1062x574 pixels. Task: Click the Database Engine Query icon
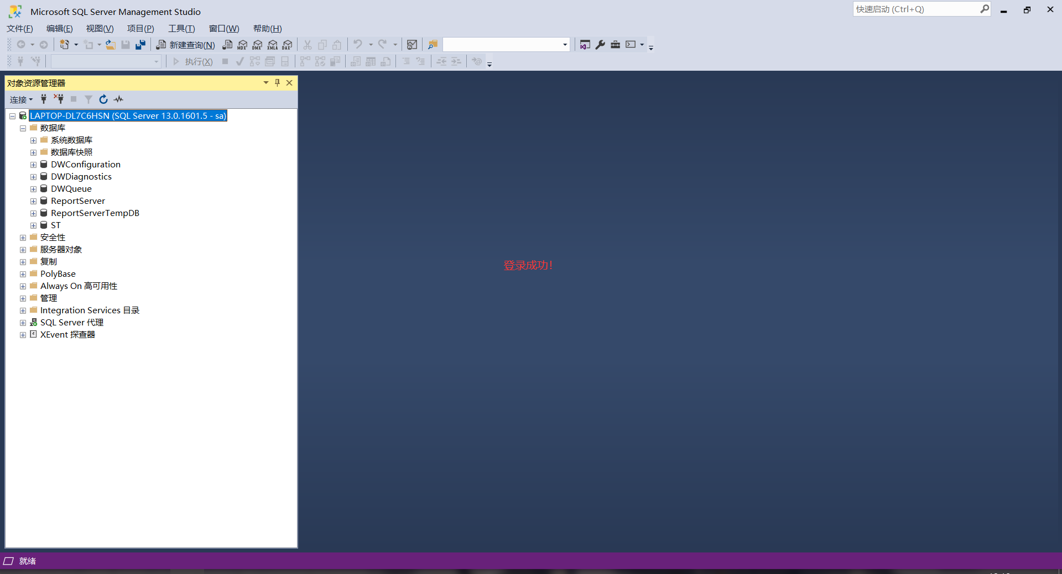(x=227, y=45)
